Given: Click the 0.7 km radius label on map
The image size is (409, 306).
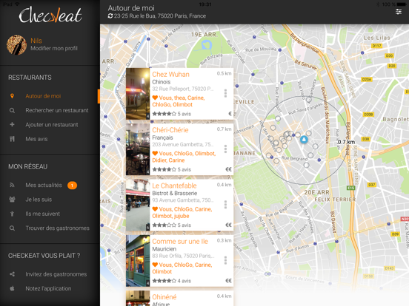Looking at the screenshot, I should (x=346, y=142).
